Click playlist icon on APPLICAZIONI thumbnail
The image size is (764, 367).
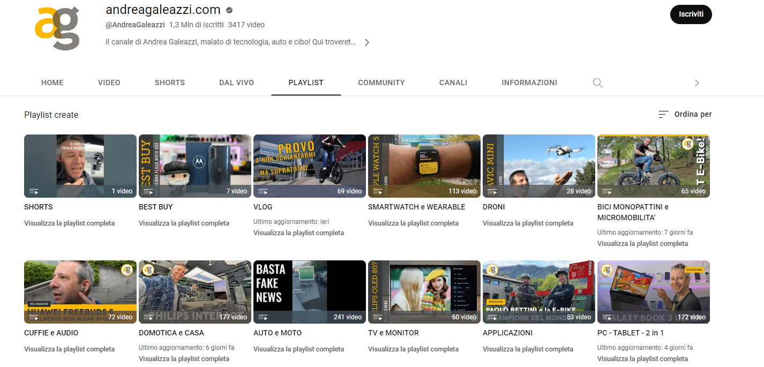pyautogui.click(x=492, y=317)
